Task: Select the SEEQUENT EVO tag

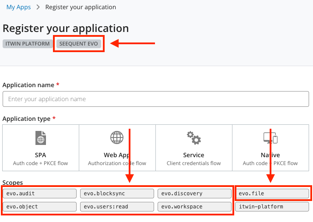Action: [x=79, y=44]
